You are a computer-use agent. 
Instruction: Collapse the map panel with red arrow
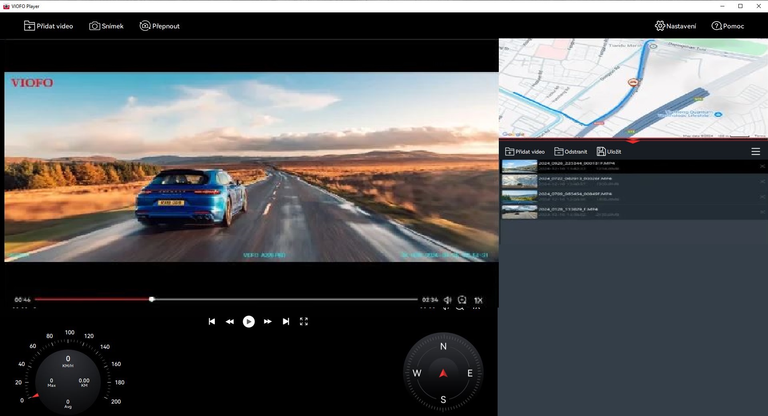tap(633, 141)
